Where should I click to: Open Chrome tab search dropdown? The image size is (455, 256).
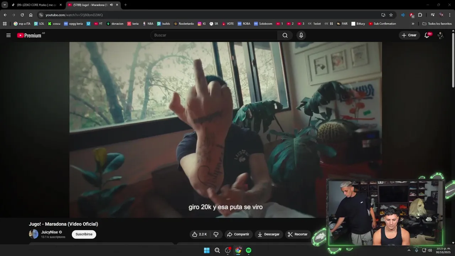tap(5, 5)
